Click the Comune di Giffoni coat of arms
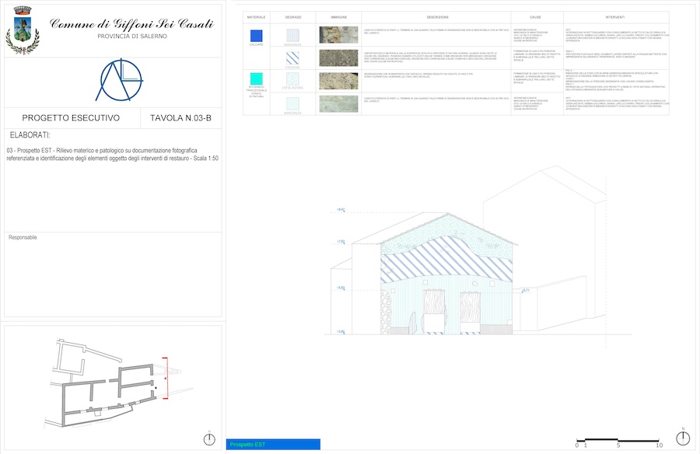 22,30
